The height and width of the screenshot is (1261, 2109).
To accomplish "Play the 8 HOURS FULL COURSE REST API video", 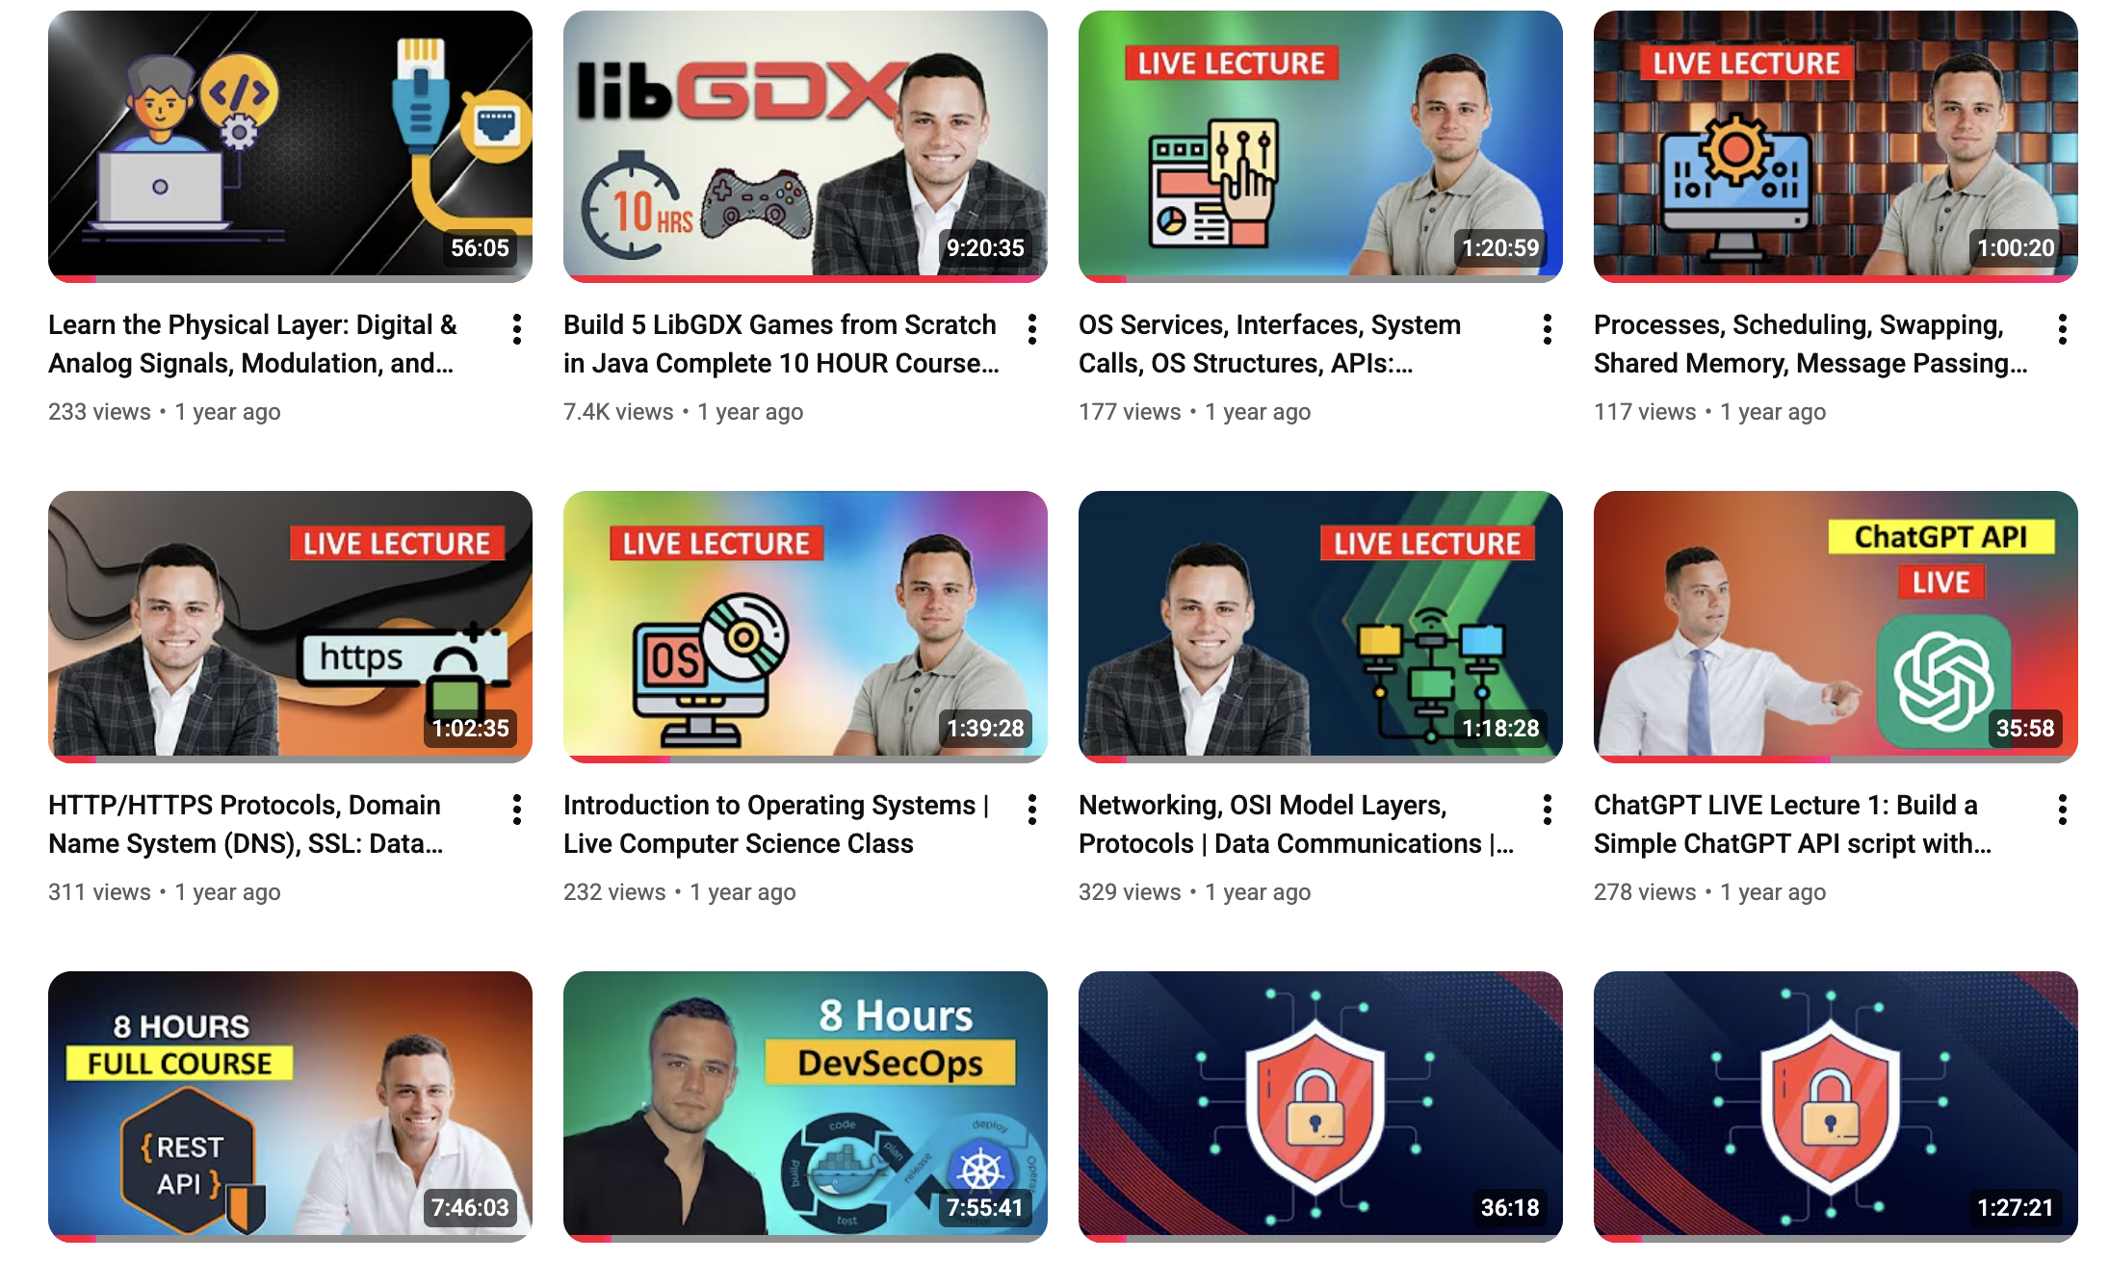I will pos(290,1107).
